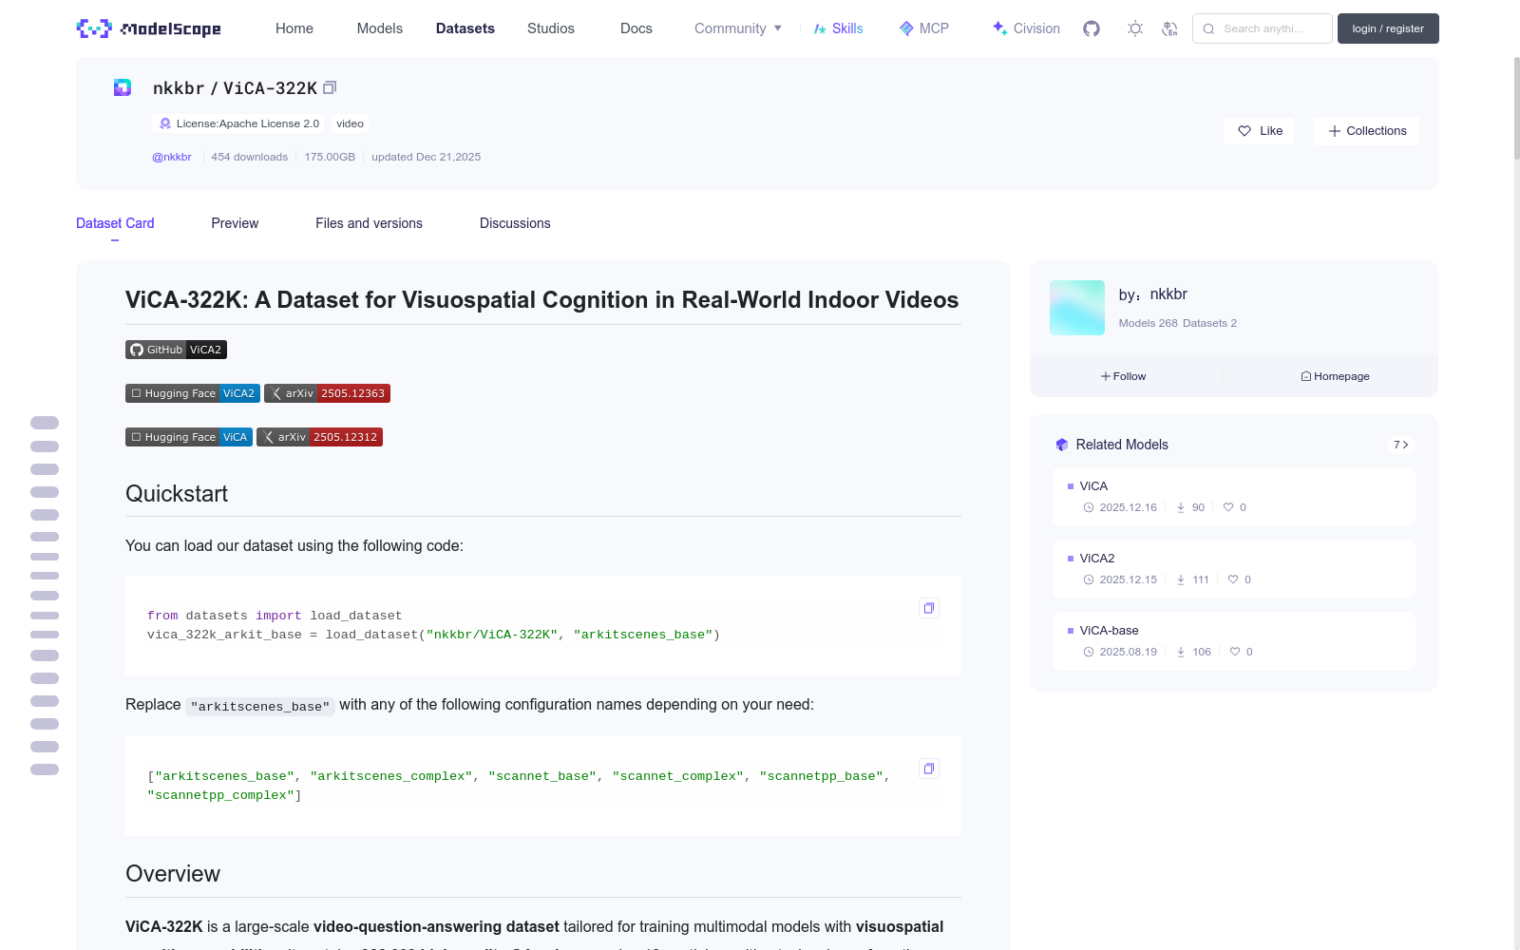The height and width of the screenshot is (950, 1520).
Task: Open the arXiv 2505.12363 badge
Action: [x=327, y=393]
